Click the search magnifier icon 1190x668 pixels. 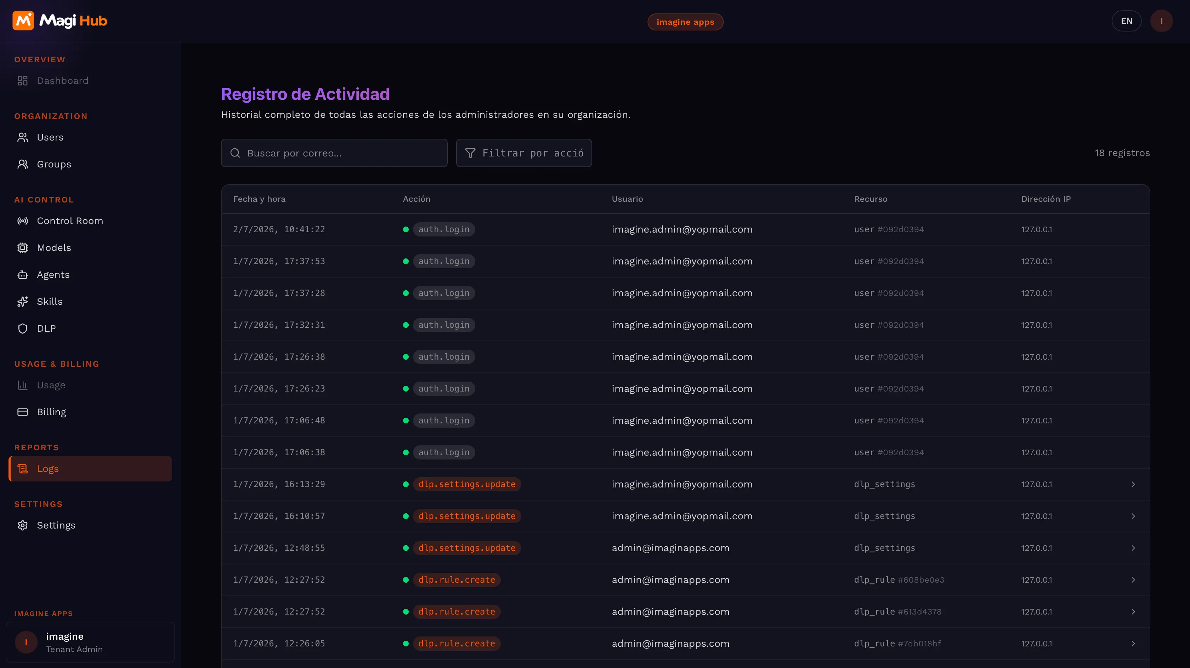click(x=235, y=153)
